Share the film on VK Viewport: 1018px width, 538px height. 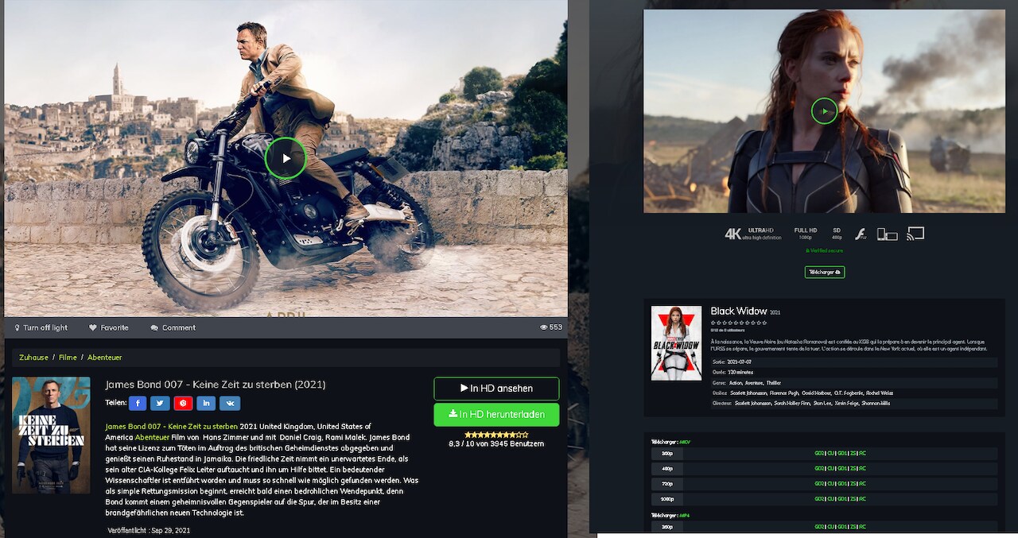230,404
